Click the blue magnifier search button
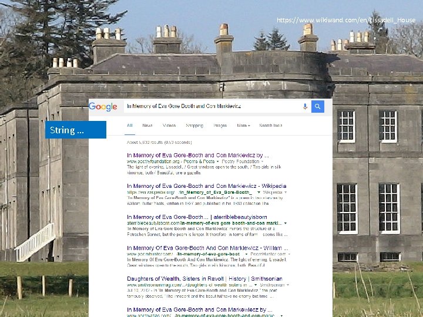 point(318,106)
